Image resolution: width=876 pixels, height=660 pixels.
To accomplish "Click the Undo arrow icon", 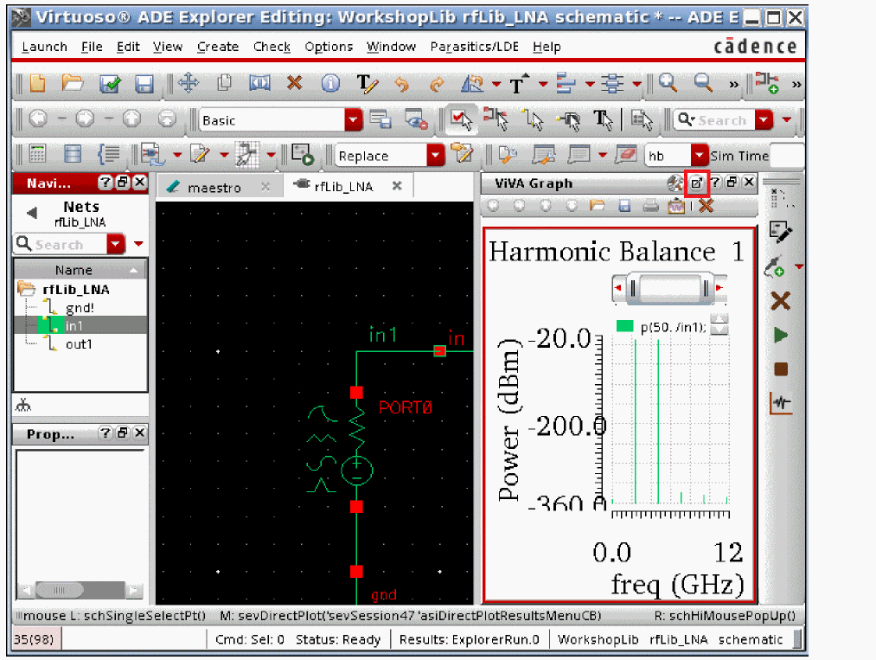I will click(401, 84).
